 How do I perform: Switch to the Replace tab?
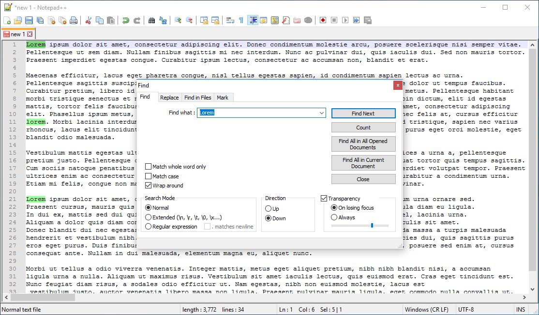169,98
